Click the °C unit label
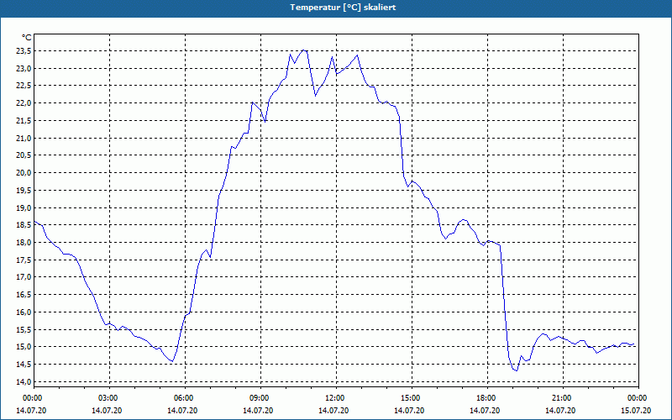 (x=26, y=38)
